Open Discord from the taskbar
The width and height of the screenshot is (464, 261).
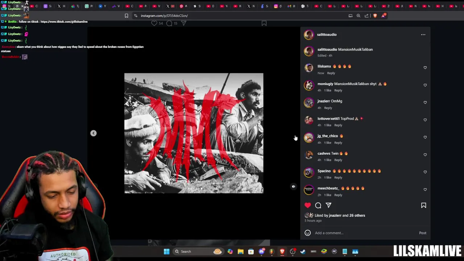(x=261, y=252)
